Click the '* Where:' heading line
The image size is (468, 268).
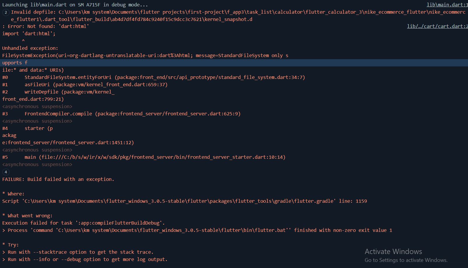click(x=13, y=194)
